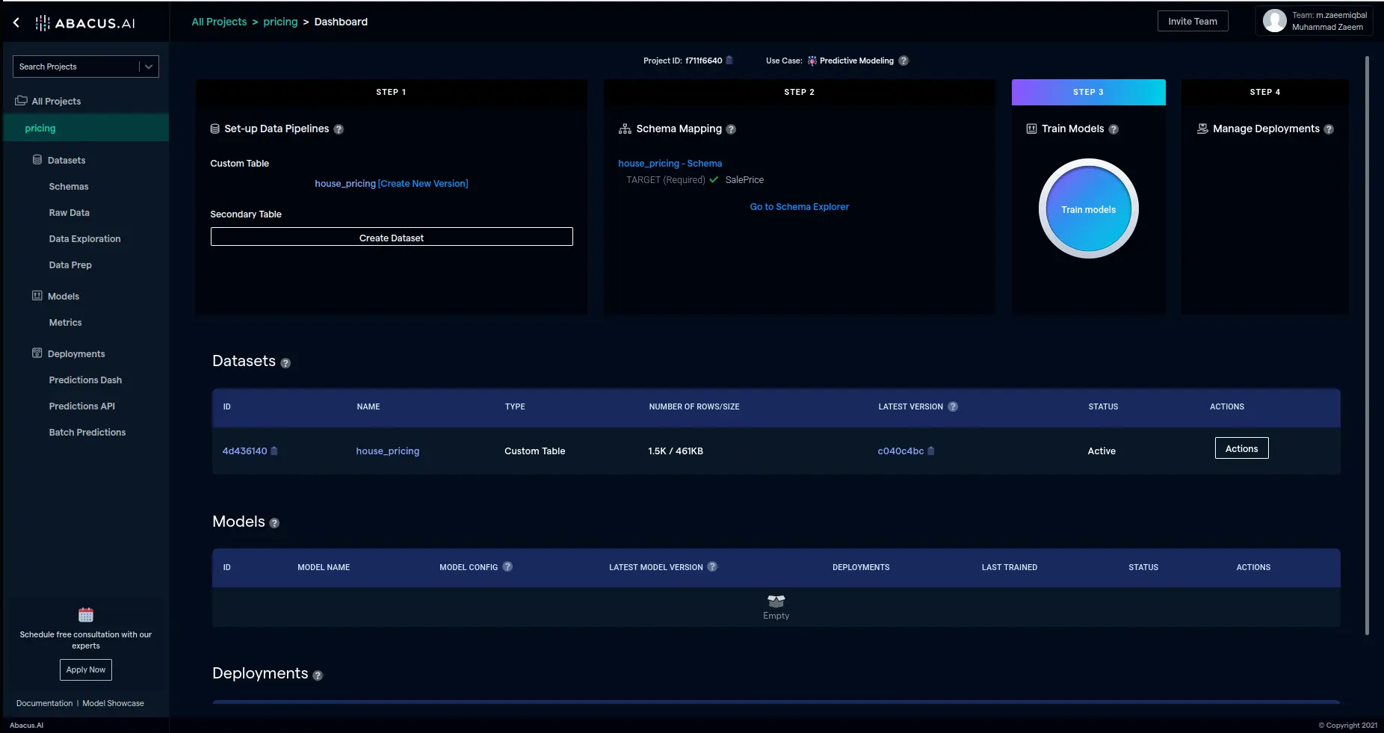This screenshot has height=733, width=1384.
Task: Copy dataset ID 4d436140 with clipboard icon
Action: [x=274, y=451]
